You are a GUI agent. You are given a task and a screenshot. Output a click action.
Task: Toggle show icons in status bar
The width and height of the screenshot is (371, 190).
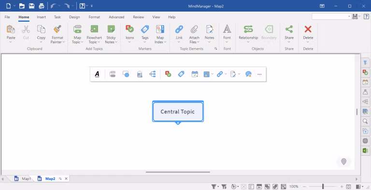tap(267, 187)
